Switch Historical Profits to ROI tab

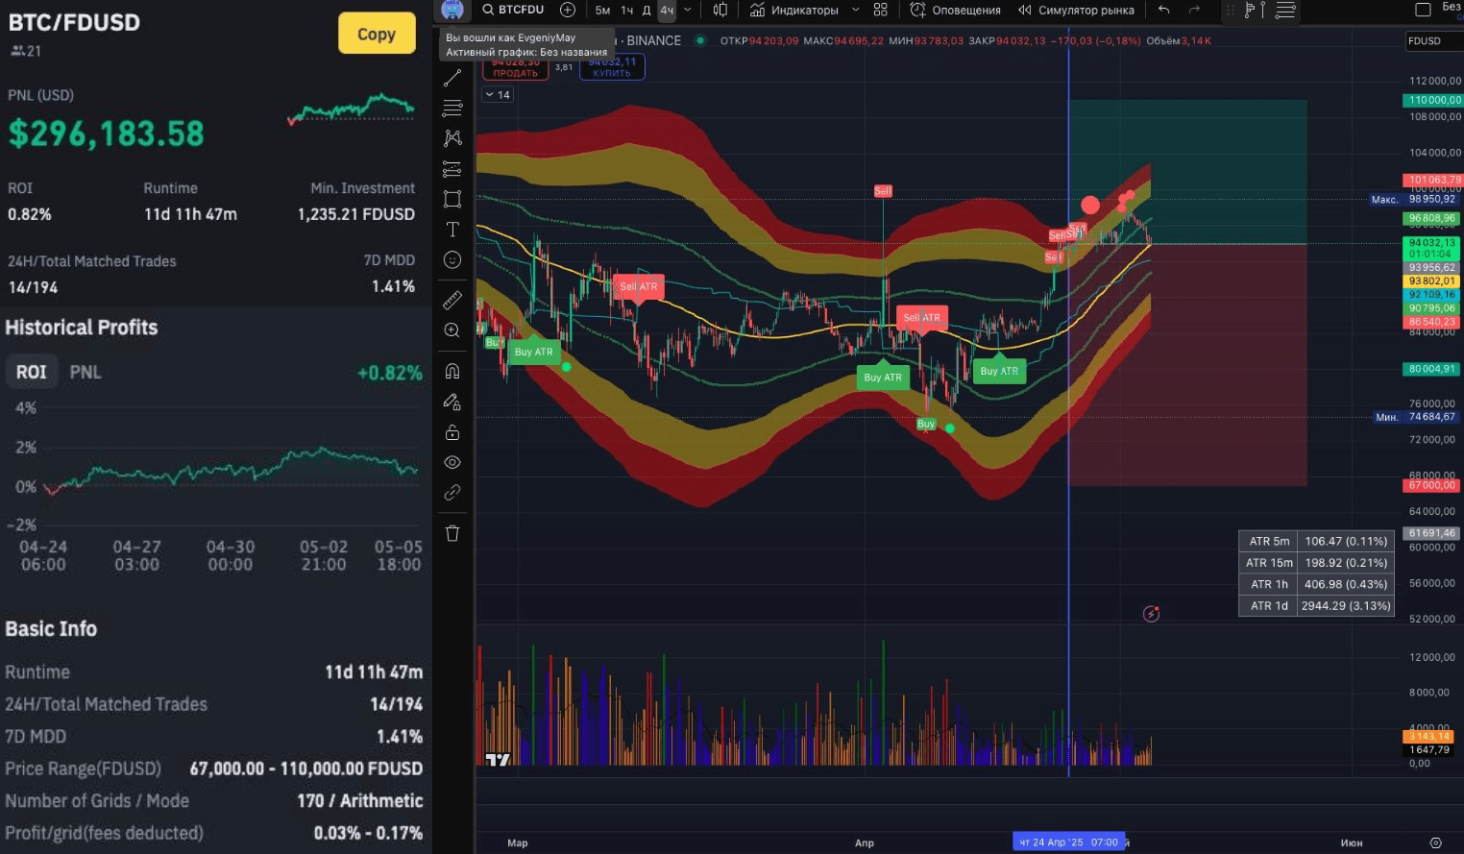(x=32, y=372)
